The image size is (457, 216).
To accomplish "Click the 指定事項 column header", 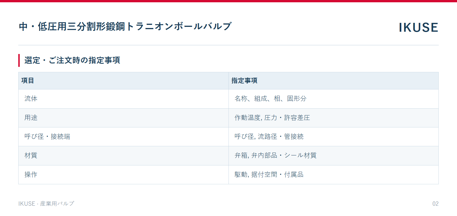I will [x=334, y=81].
